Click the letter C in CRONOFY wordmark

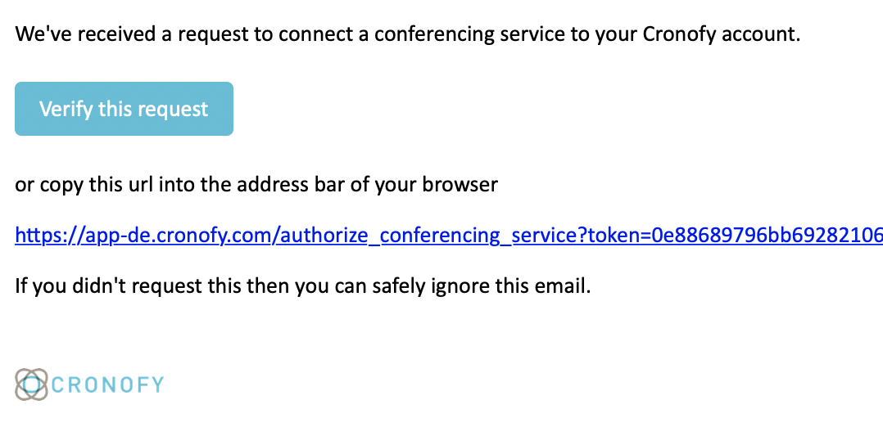tap(61, 384)
